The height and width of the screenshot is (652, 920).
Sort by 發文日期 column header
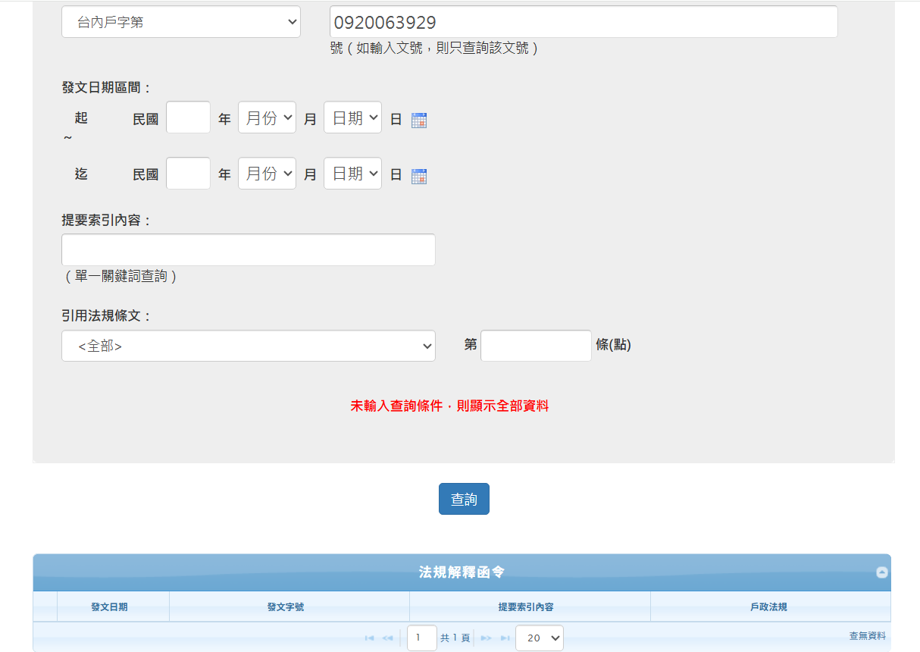pyautogui.click(x=109, y=607)
